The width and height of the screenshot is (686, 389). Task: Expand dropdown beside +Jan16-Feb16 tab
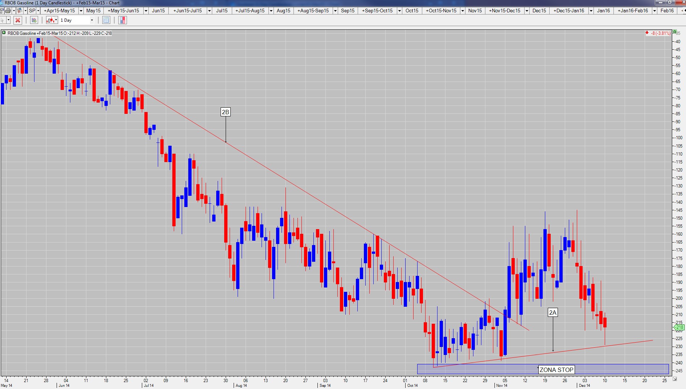point(655,11)
